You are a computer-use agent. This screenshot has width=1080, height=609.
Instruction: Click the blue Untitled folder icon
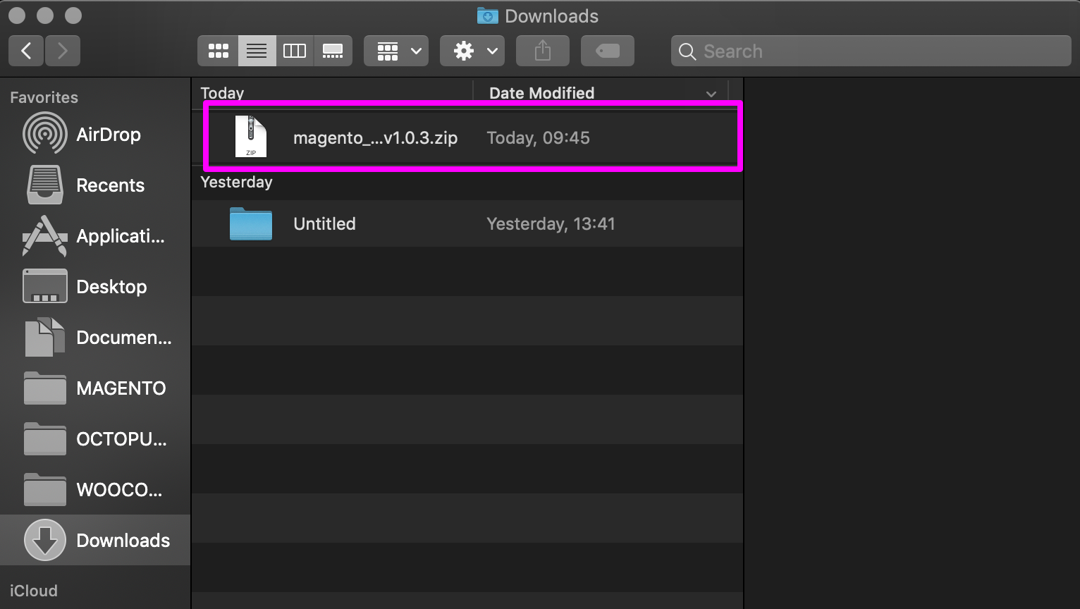[x=251, y=223]
